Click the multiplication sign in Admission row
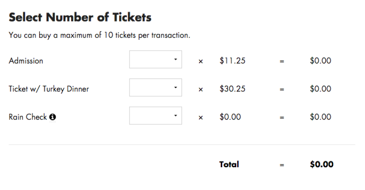 201,61
